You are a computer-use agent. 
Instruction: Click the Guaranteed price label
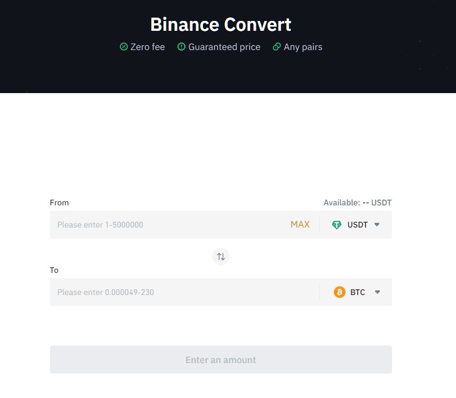[225, 47]
